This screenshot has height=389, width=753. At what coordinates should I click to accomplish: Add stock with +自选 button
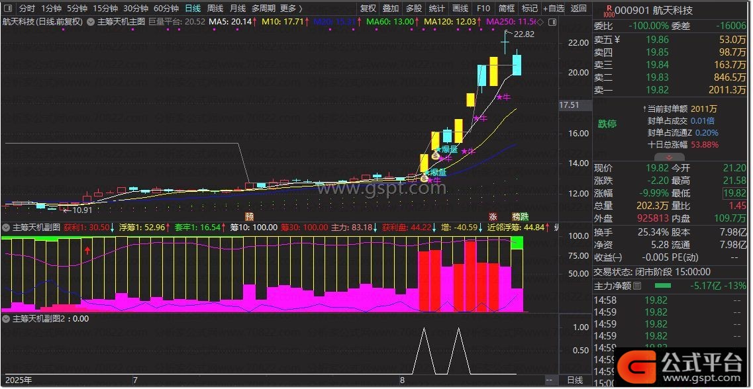(554, 9)
